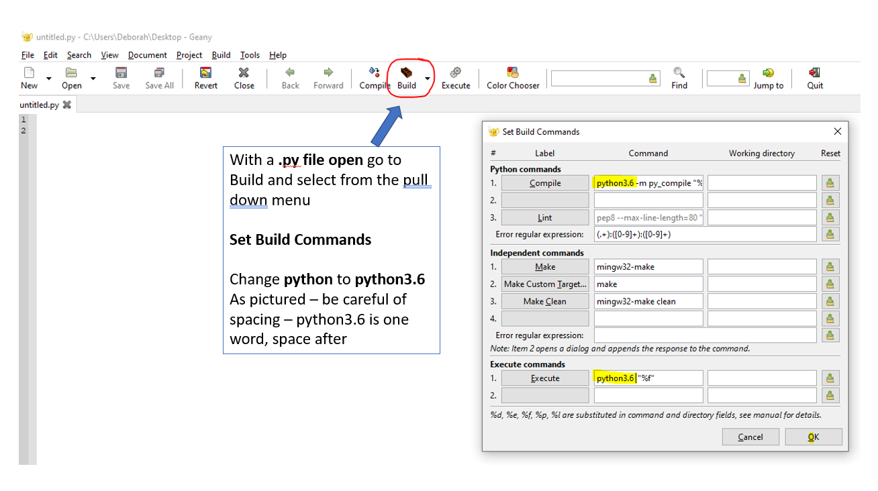Click the New file toolbar icon
The height and width of the screenshot is (491, 878).
tap(29, 73)
